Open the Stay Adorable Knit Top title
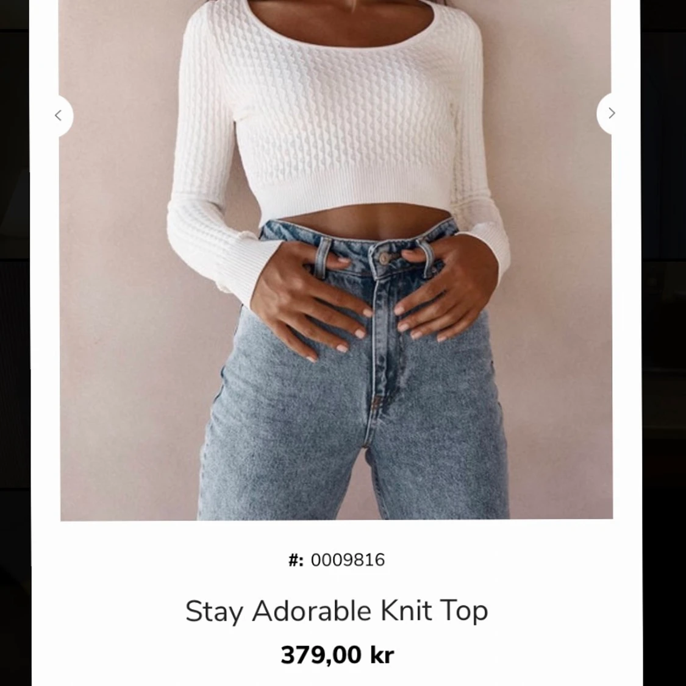The height and width of the screenshot is (686, 686). pyautogui.click(x=336, y=610)
